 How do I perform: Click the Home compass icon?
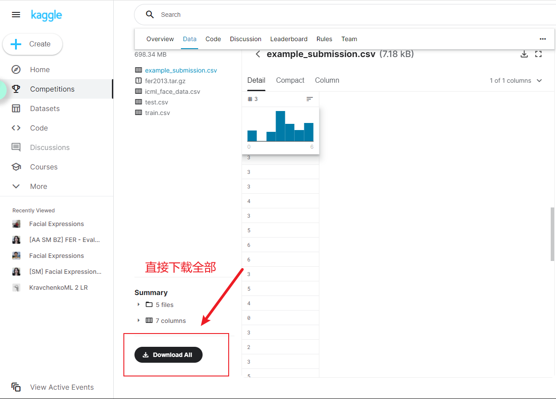click(x=16, y=69)
